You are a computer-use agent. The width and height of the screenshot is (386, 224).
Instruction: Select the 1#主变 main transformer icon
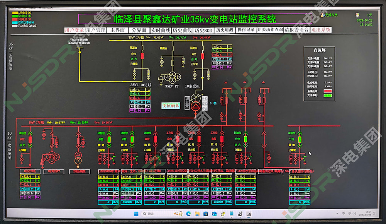(198, 102)
